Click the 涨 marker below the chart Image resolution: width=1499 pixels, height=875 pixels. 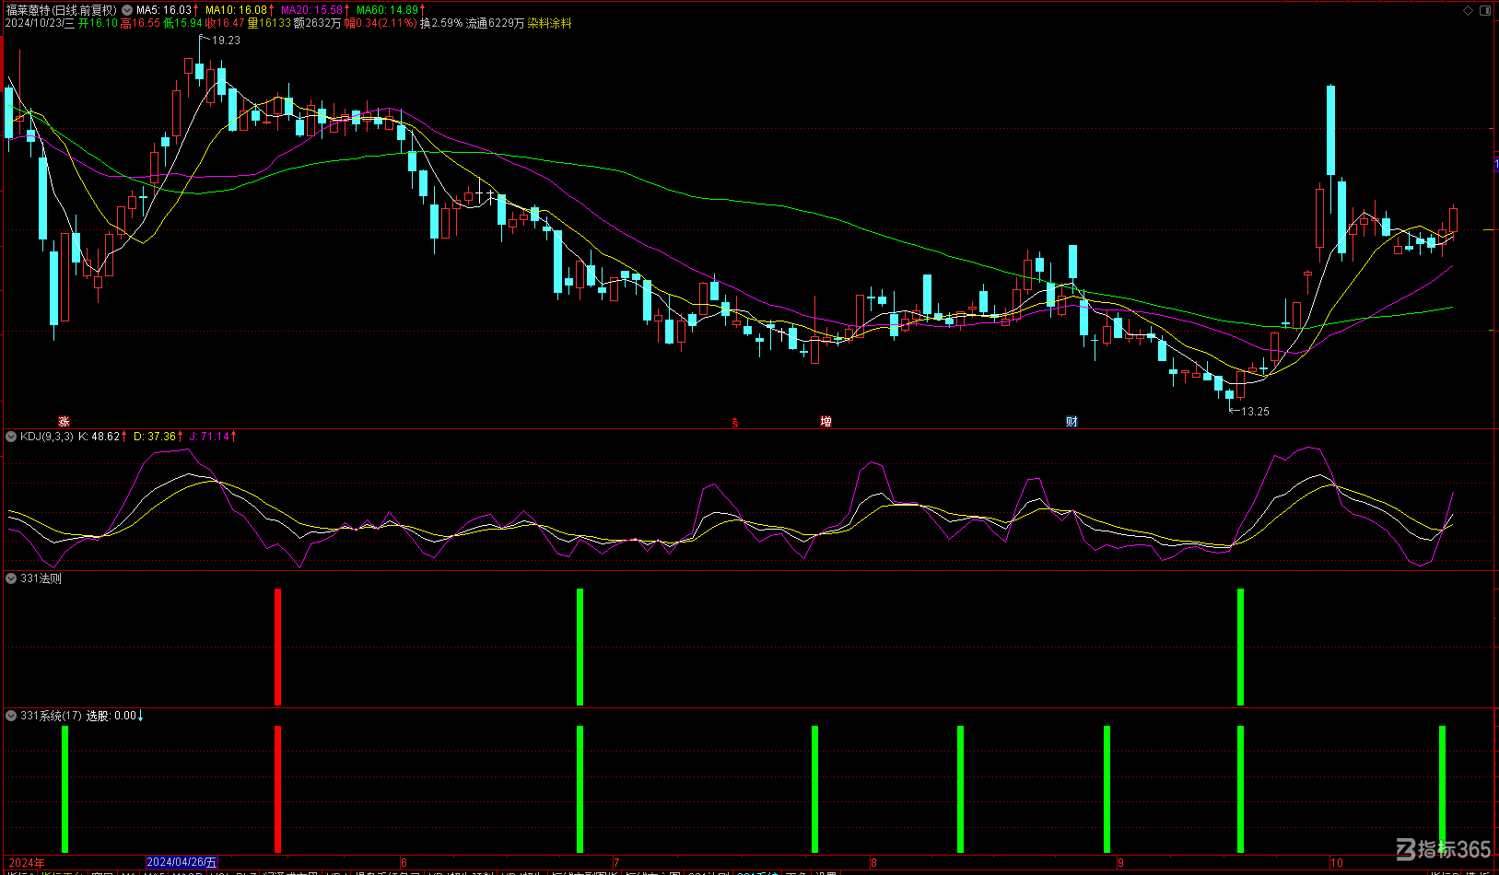click(x=64, y=422)
